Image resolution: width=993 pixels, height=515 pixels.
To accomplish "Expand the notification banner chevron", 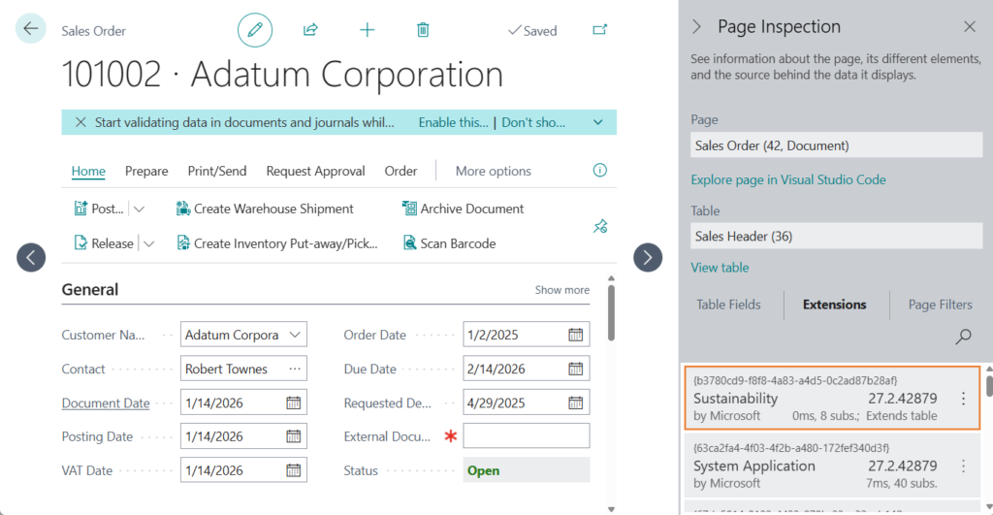I will 598,122.
